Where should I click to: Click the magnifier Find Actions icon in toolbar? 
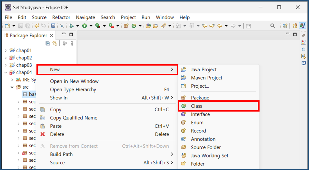click(x=273, y=26)
